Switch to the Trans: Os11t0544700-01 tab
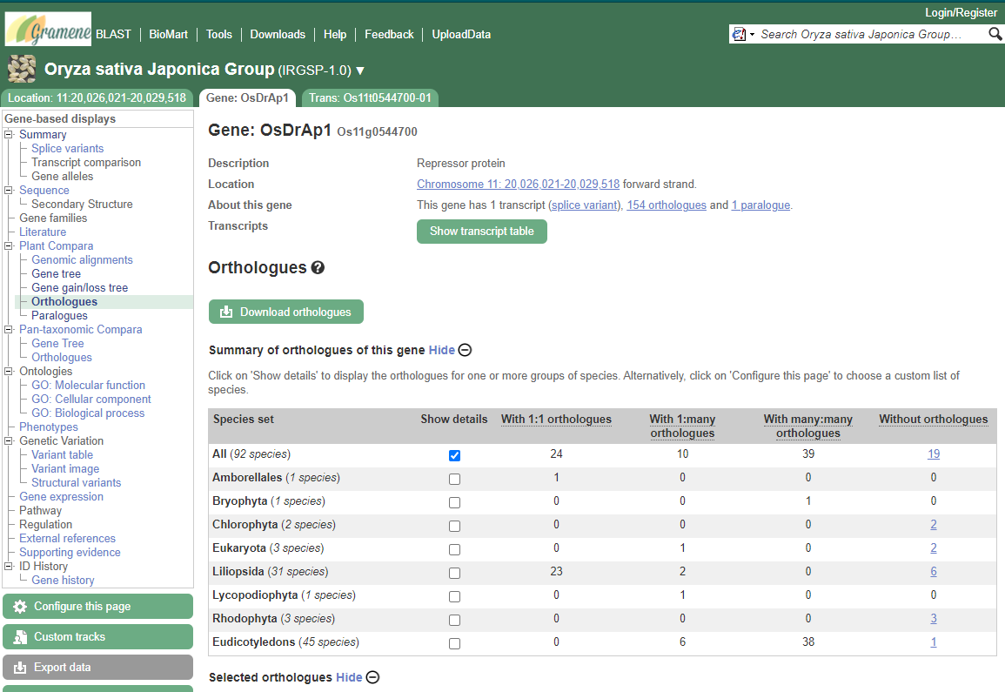 coord(370,97)
